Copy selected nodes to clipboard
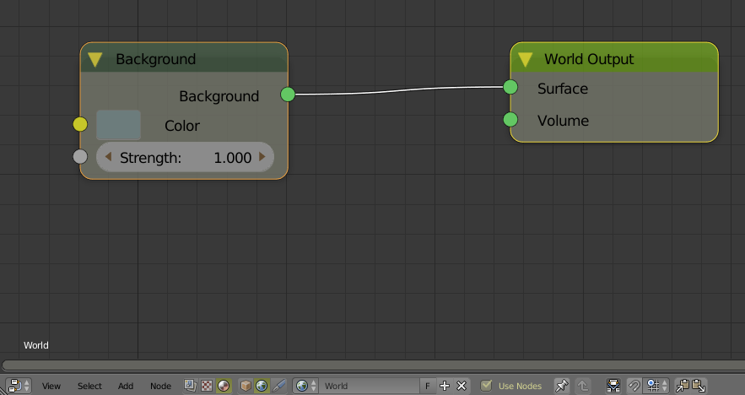Image resolution: width=745 pixels, height=395 pixels. 683,386
